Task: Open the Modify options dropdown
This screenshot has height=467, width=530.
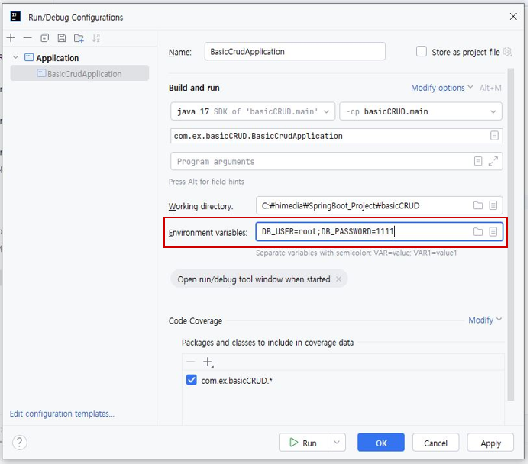Action: tap(444, 88)
